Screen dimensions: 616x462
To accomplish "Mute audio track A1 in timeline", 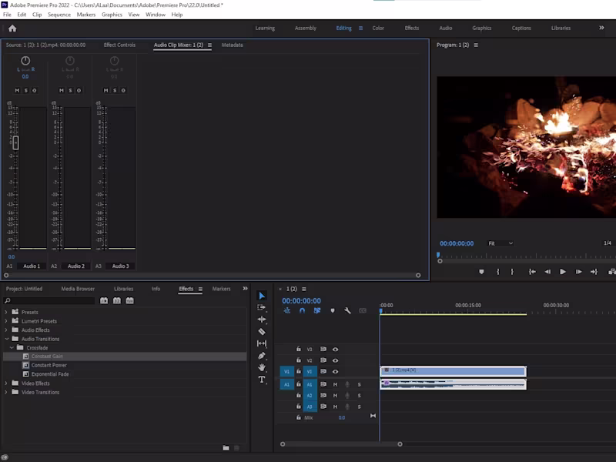I will pos(335,384).
